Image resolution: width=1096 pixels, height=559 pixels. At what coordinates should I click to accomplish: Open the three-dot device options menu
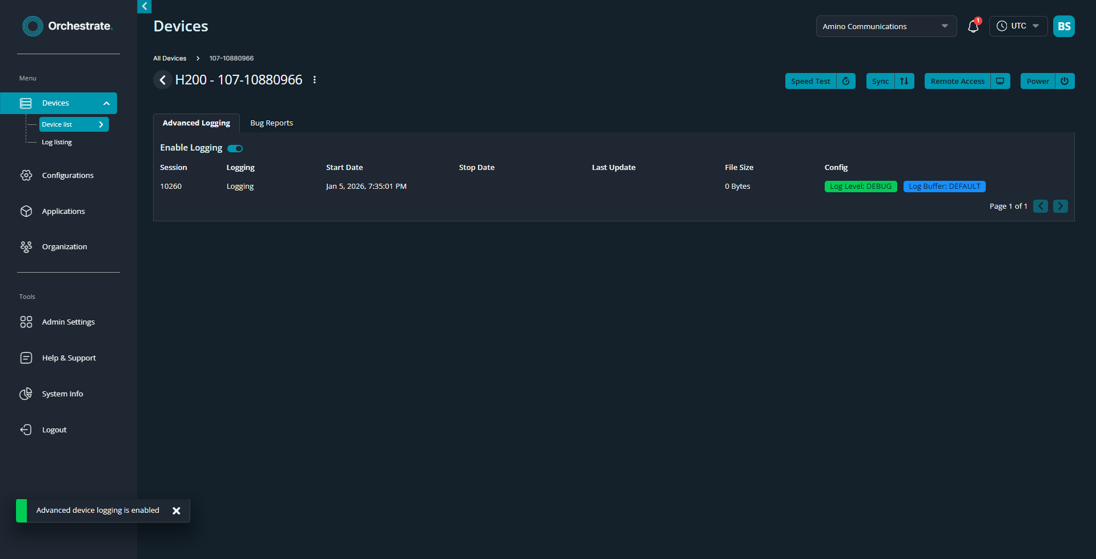[315, 80]
